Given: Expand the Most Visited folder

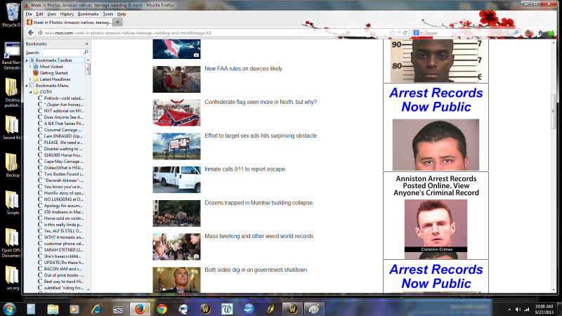Looking at the screenshot, I should coord(30,67).
